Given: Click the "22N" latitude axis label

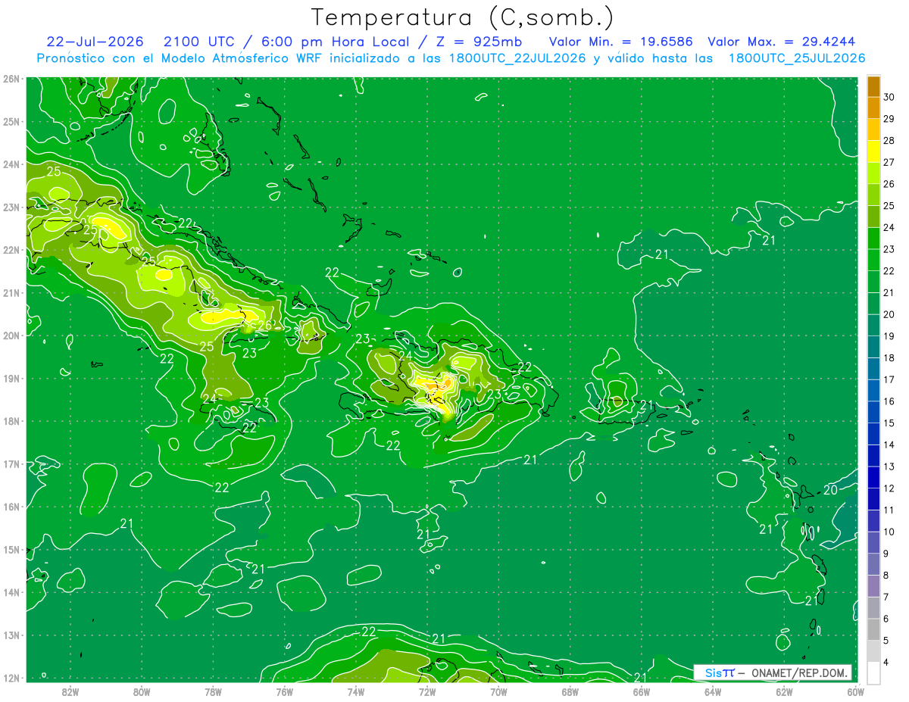Looking at the screenshot, I should (x=11, y=250).
